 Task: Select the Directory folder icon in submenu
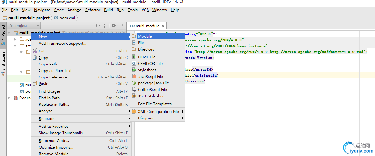134,49
